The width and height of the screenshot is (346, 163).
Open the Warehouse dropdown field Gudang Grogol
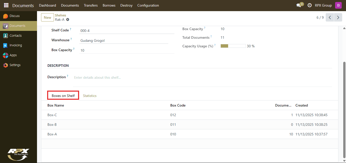coord(124,40)
